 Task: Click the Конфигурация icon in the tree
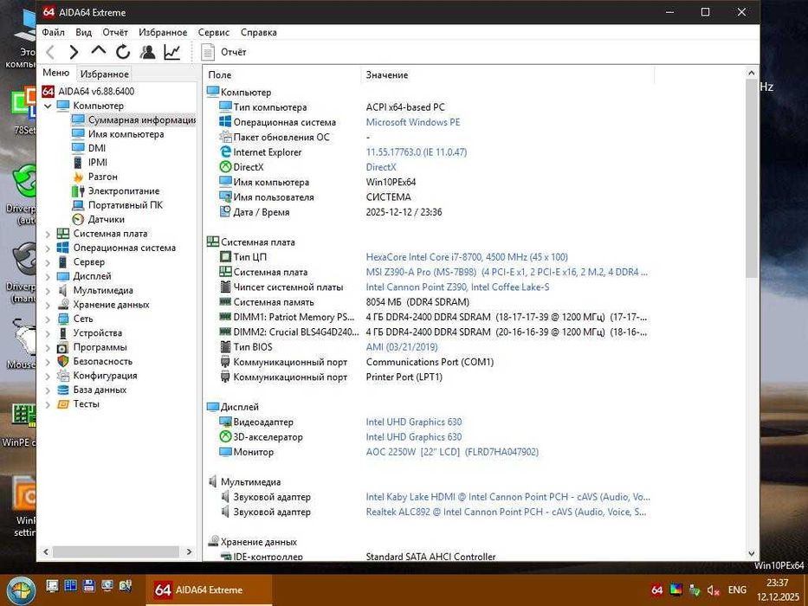pyautogui.click(x=63, y=377)
